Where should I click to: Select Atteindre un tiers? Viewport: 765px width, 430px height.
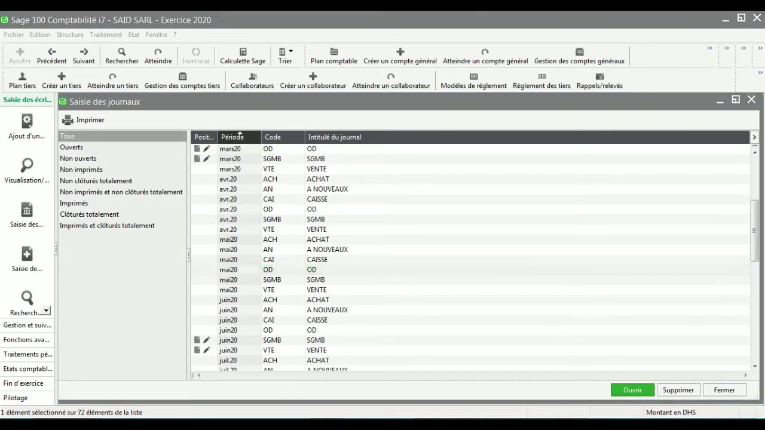point(113,81)
